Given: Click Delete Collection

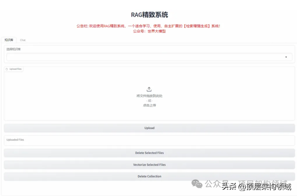Looking at the screenshot, I should 149,176.
